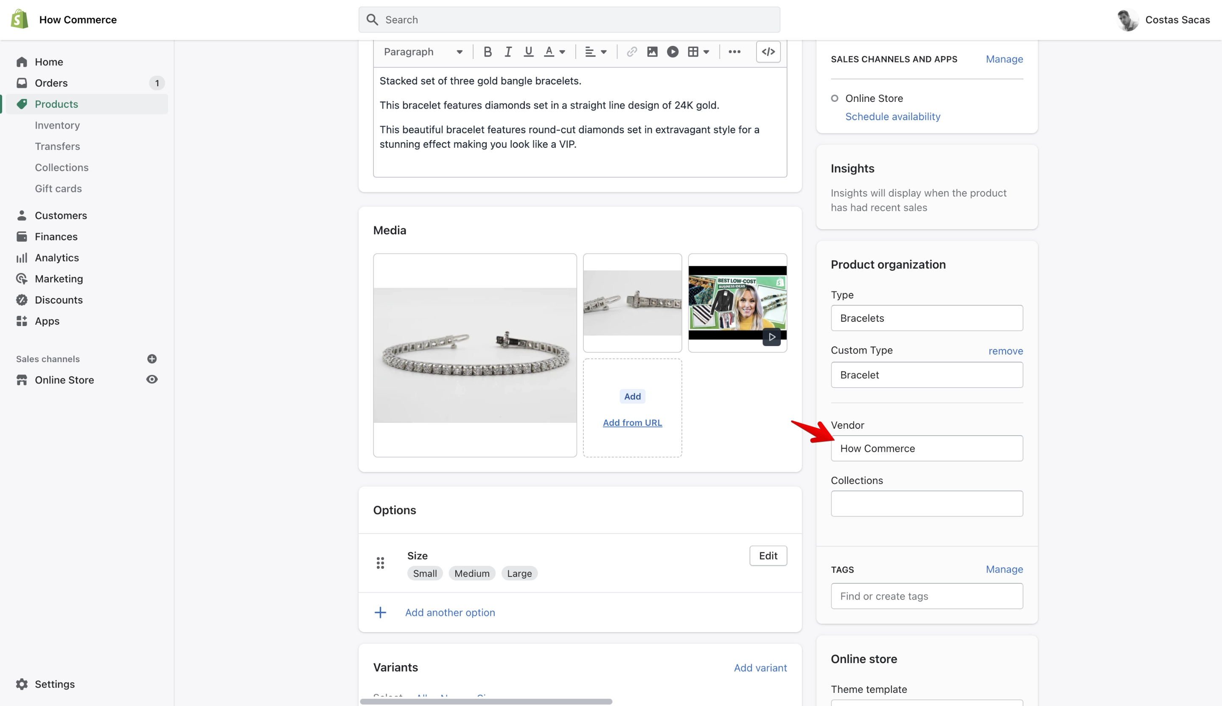Click the top Search input field
The width and height of the screenshot is (1222, 706).
pos(569,20)
